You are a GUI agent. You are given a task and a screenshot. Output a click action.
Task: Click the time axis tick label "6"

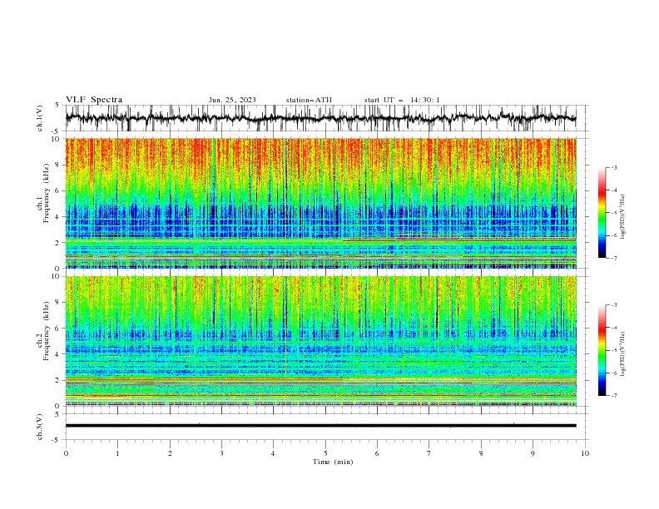377,453
